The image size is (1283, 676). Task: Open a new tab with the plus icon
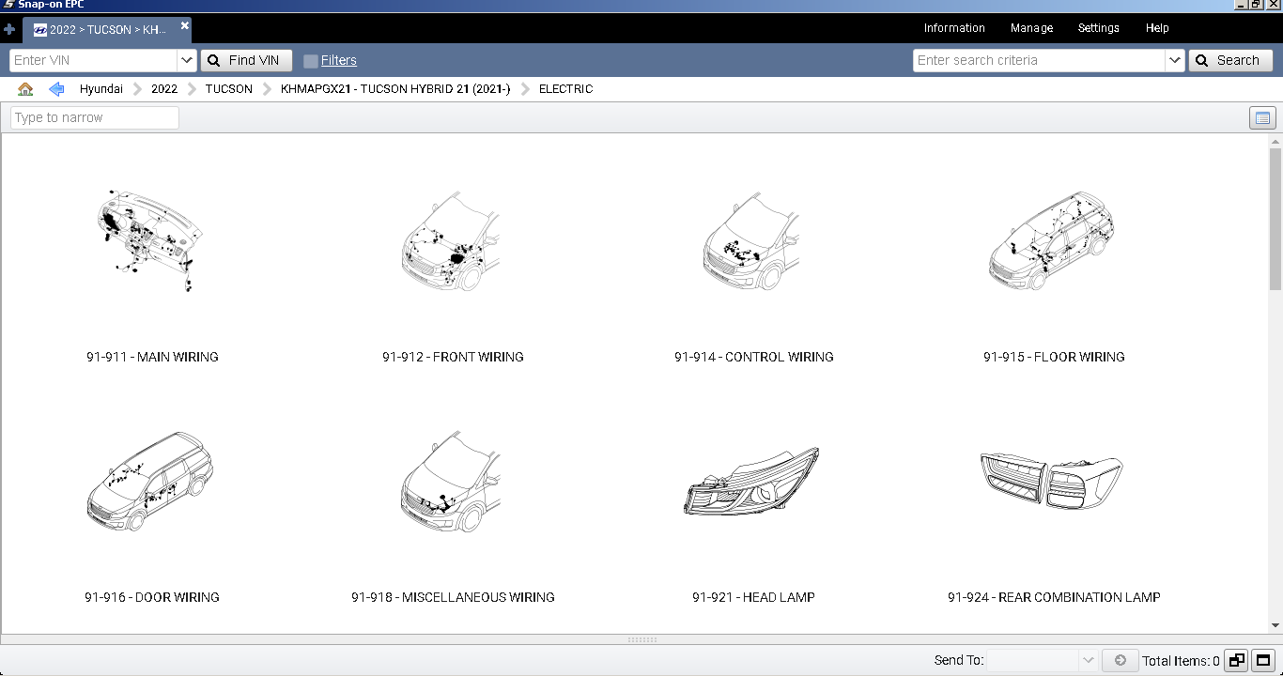[9, 29]
